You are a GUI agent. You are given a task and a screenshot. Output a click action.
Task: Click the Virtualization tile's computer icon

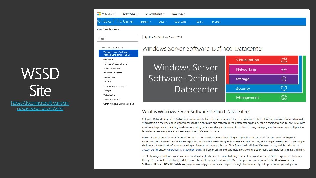coord(284,60)
